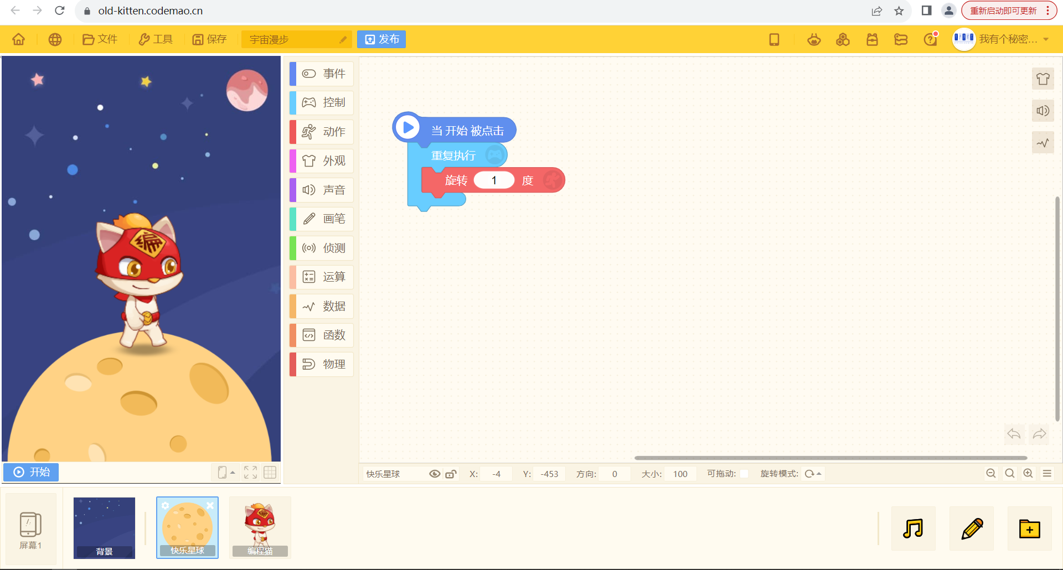The image size is (1063, 570).
Task: Edit sprite 大小 value
Action: pos(680,474)
